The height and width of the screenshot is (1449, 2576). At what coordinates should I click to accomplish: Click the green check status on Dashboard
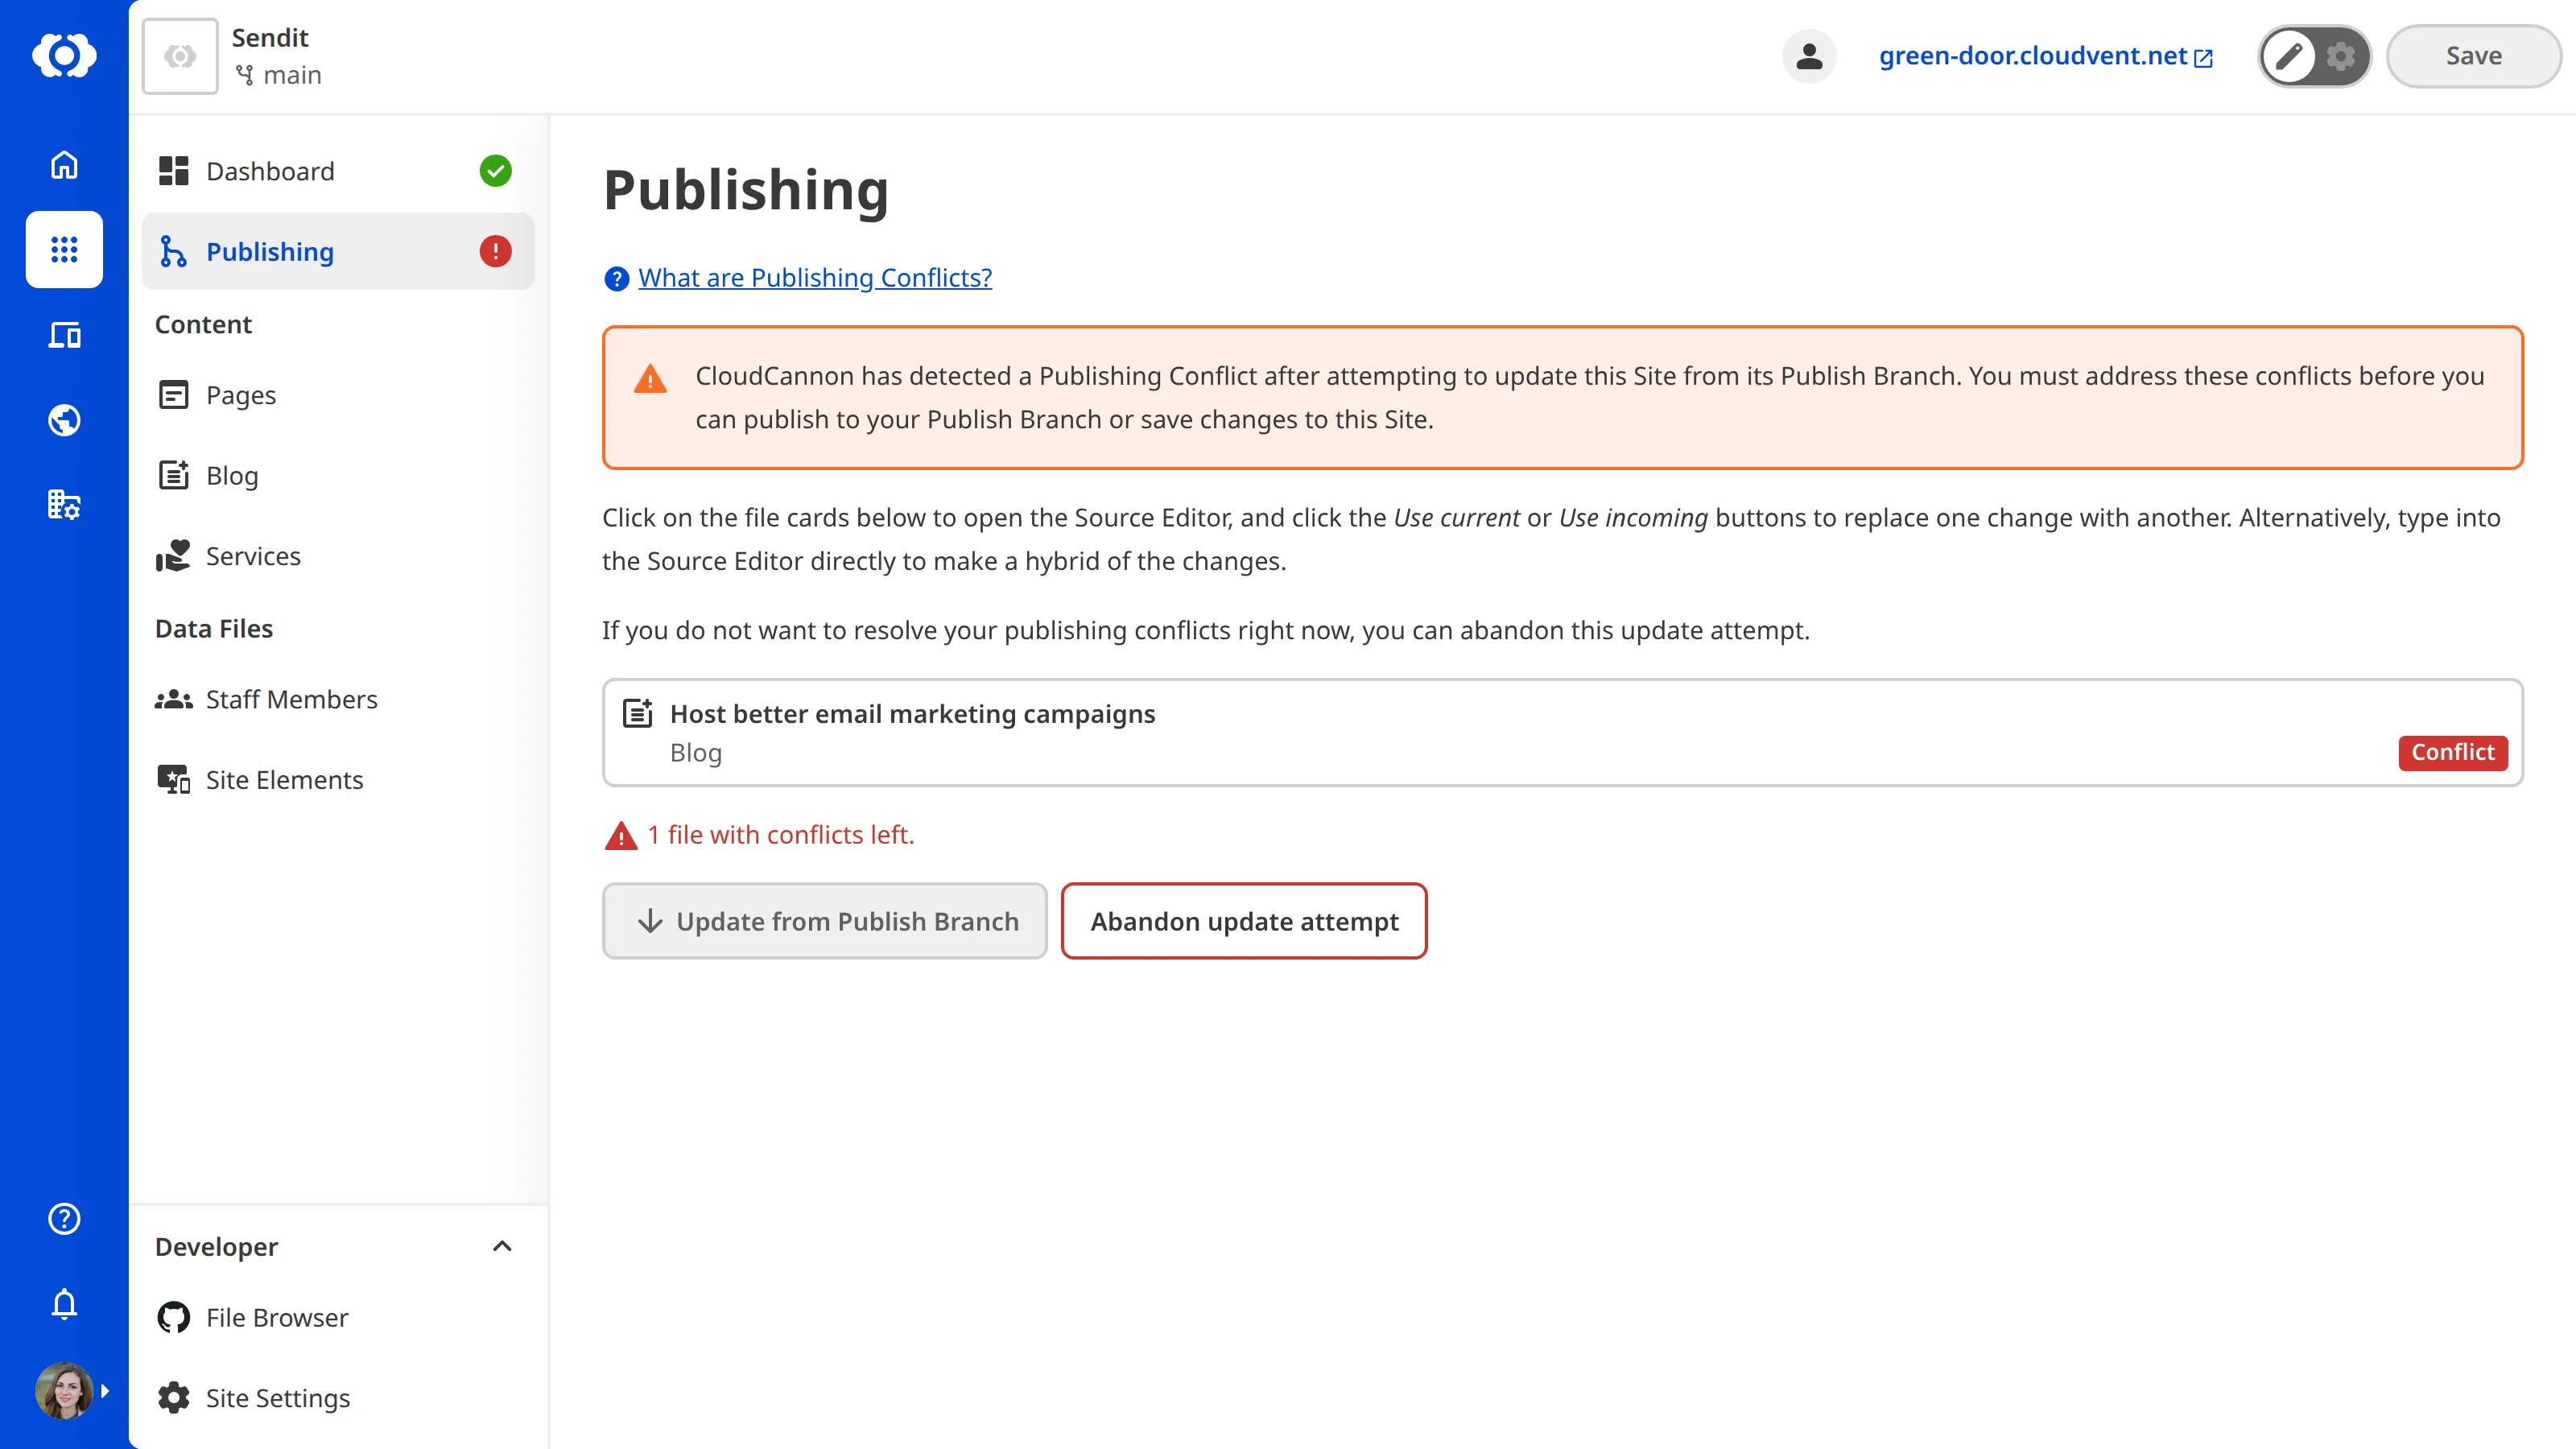pyautogui.click(x=495, y=171)
